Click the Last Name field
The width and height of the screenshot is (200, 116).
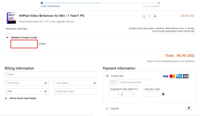(x=76, y=83)
